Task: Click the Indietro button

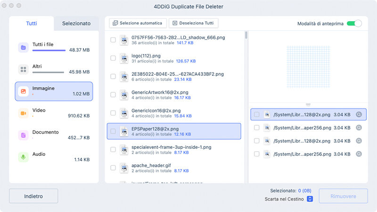Action: [x=33, y=196]
